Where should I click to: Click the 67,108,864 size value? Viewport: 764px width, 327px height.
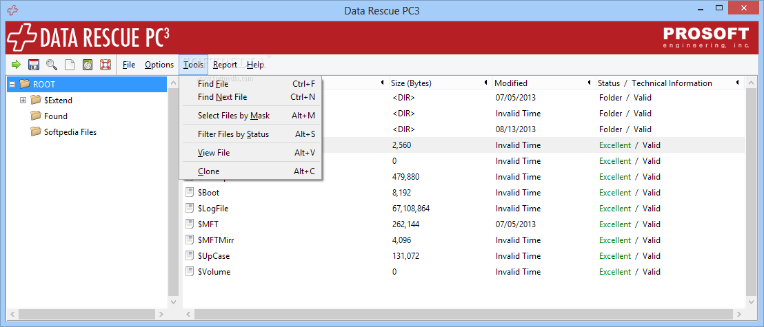411,209
